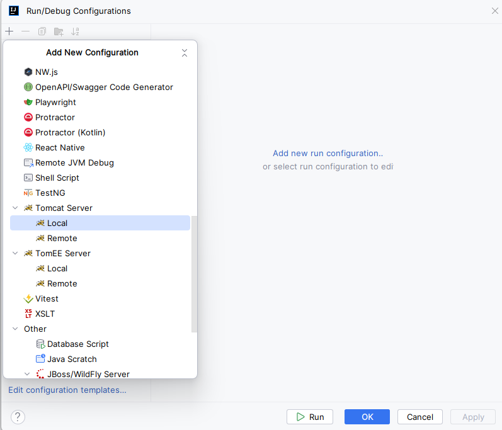Select Remote under TomEE Server
This screenshot has height=430, width=502.
100,283
